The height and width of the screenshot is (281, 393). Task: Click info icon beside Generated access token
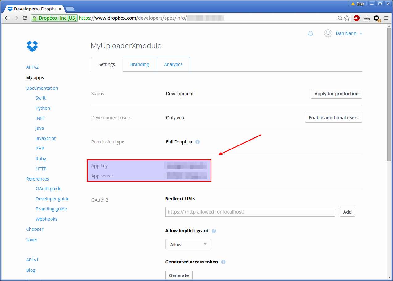coord(223,262)
